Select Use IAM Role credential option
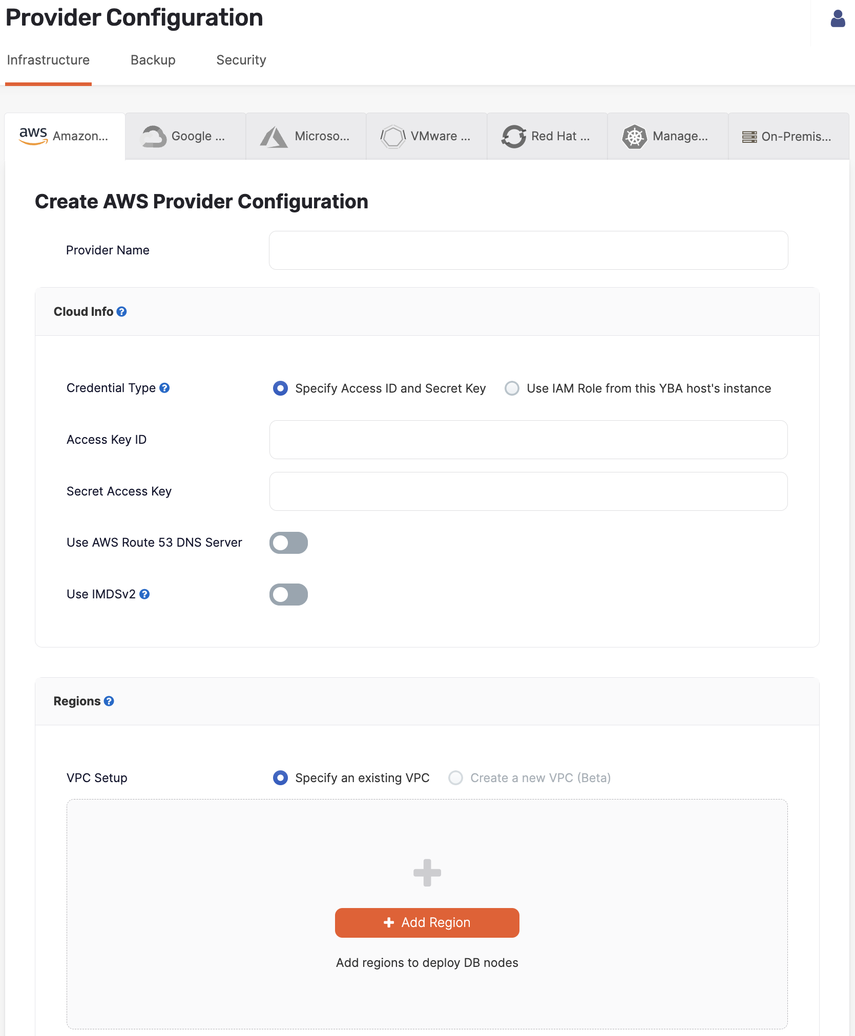This screenshot has height=1036, width=855. 512,389
